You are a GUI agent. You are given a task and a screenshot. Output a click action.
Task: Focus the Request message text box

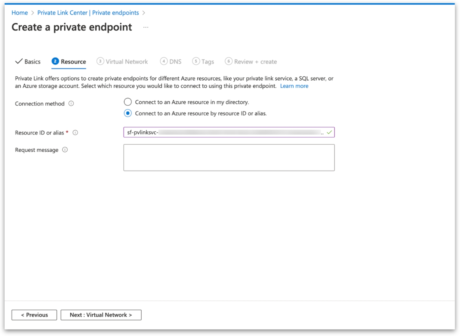(229, 158)
